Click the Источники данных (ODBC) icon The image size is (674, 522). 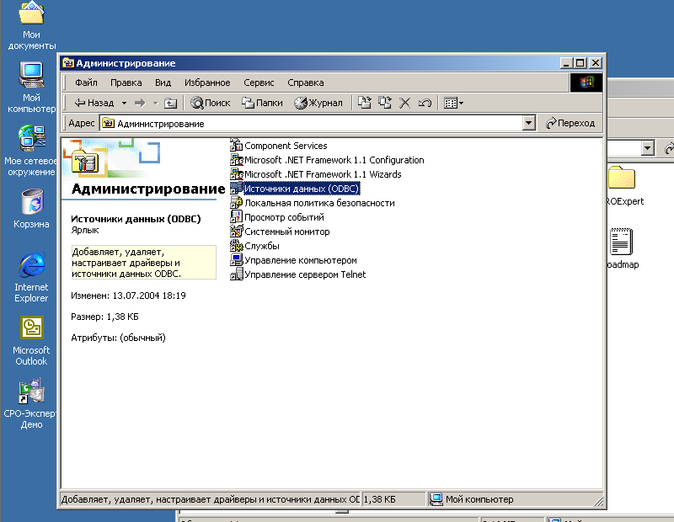coord(237,189)
